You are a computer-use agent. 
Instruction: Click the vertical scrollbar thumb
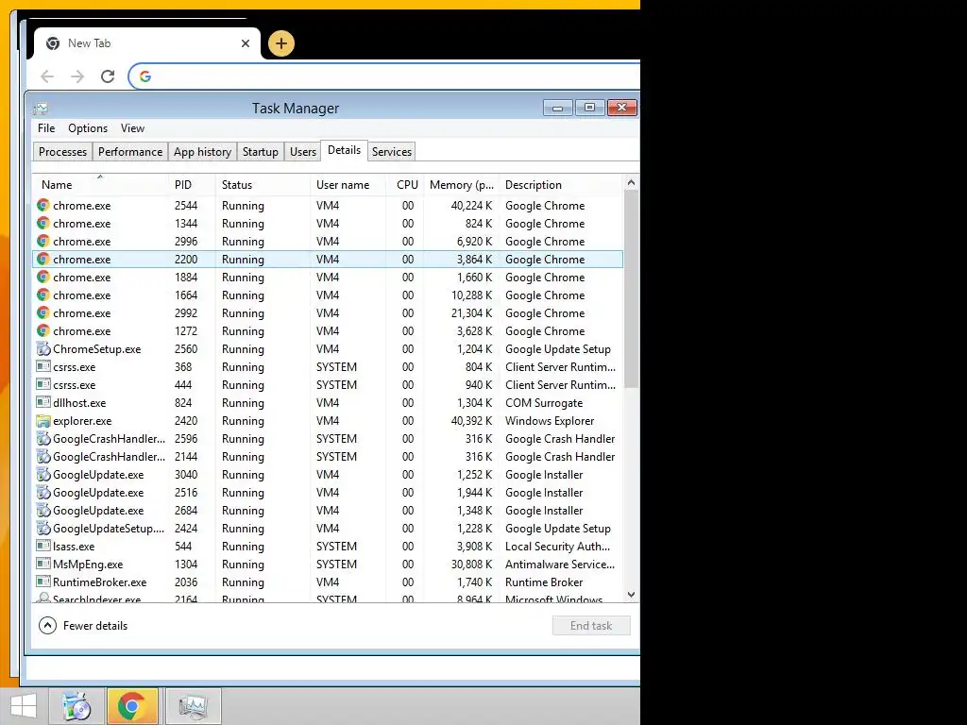tap(631, 289)
